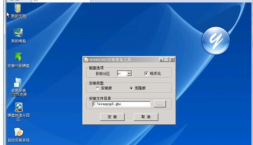Screen dimensions: 253x145
Task: Click the 安装 button
Action: 112,117
